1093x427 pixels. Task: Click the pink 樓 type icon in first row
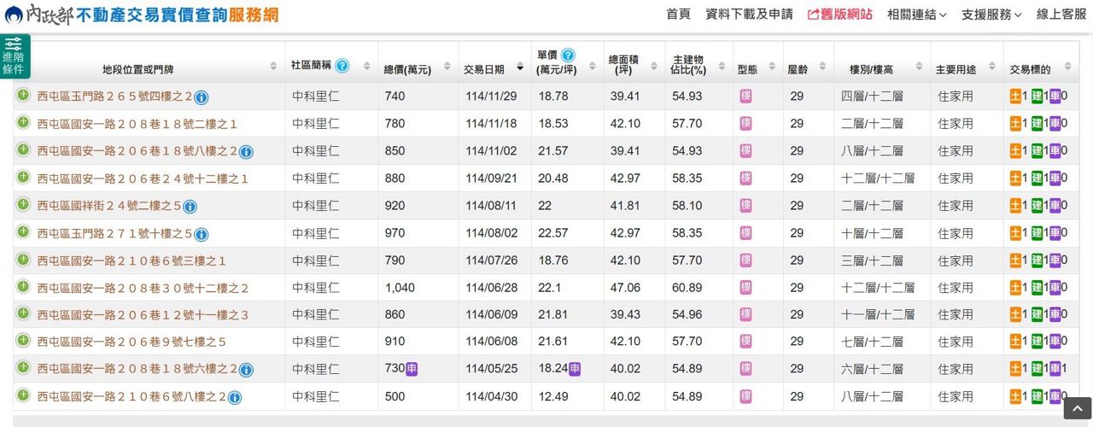tap(745, 97)
